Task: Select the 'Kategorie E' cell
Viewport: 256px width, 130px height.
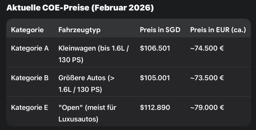Action: click(29, 108)
